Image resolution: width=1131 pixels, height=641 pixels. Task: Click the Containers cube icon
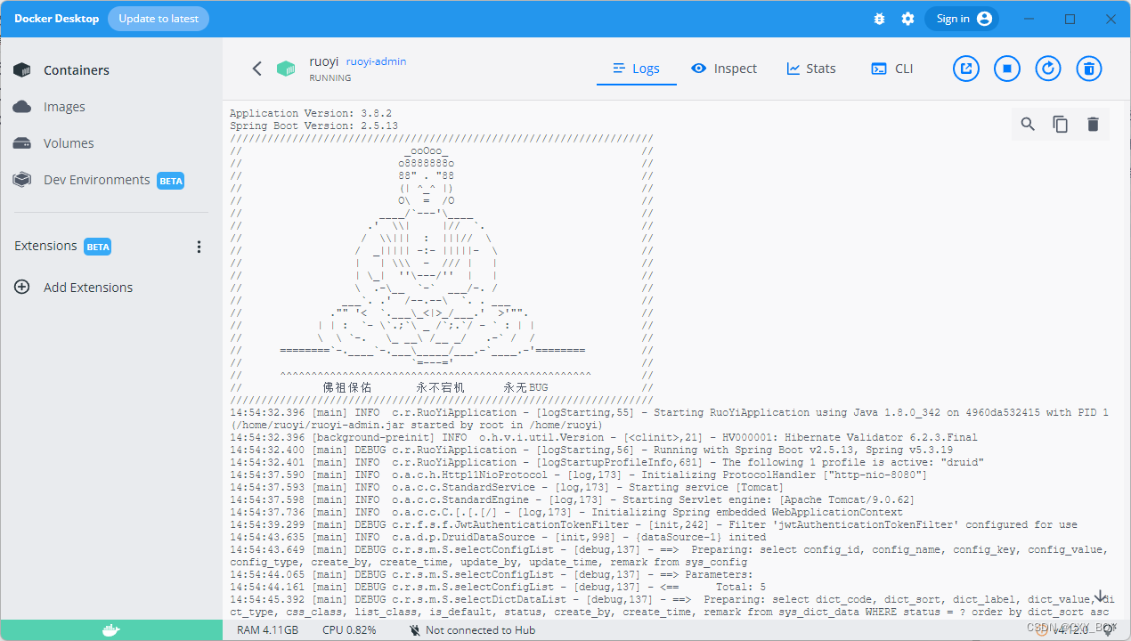tap(22, 70)
